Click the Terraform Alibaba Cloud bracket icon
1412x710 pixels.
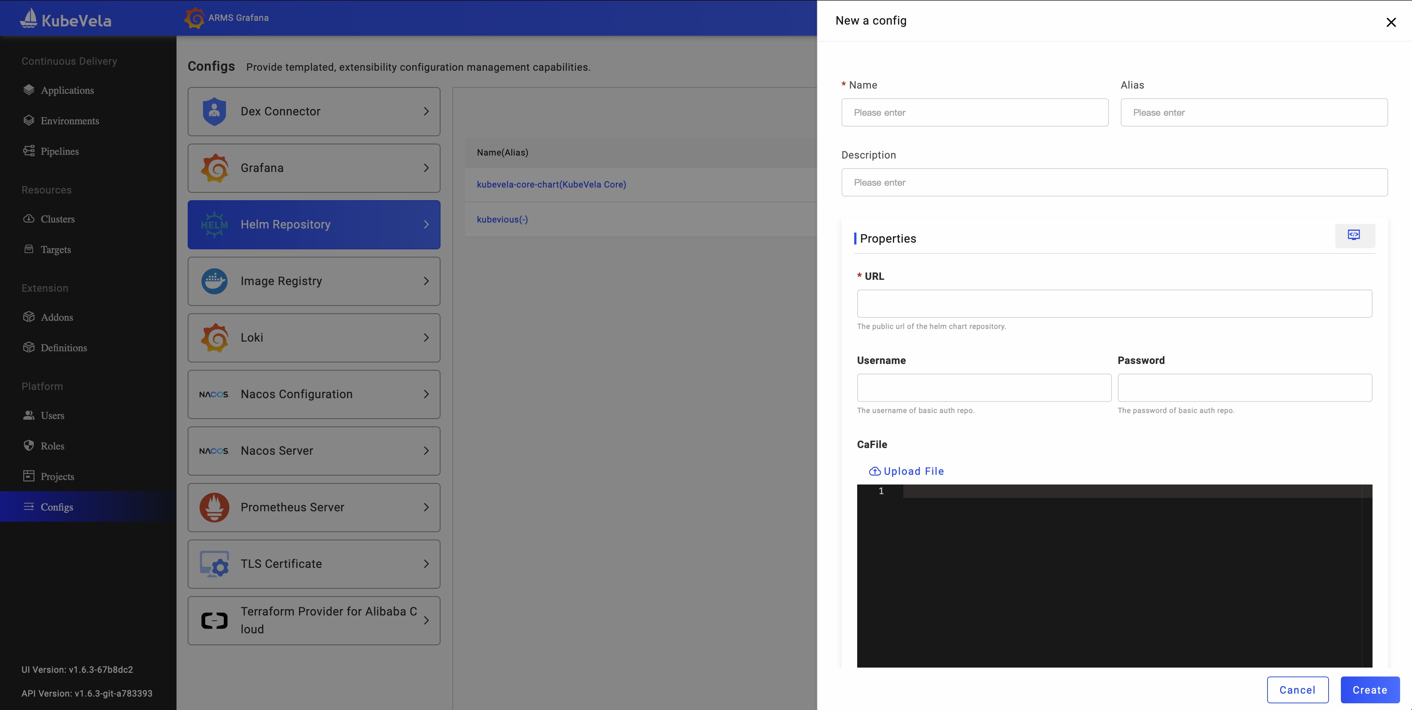[214, 621]
